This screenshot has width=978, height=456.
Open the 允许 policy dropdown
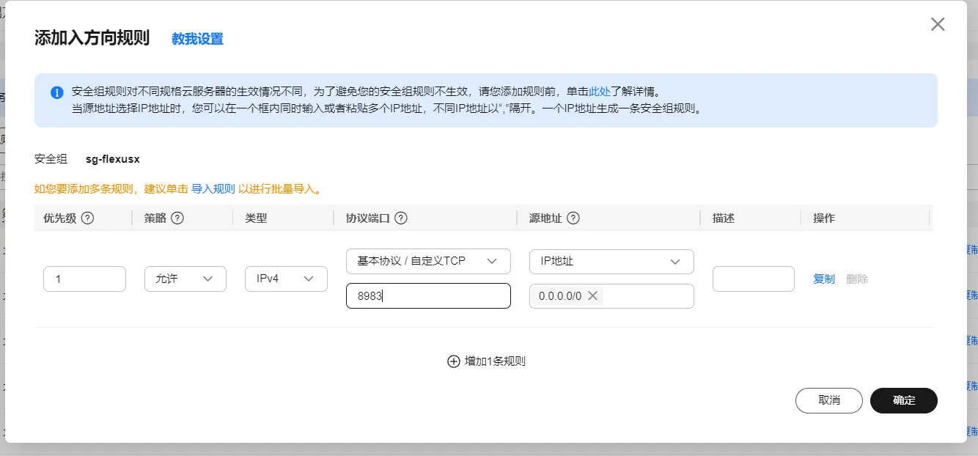(185, 279)
